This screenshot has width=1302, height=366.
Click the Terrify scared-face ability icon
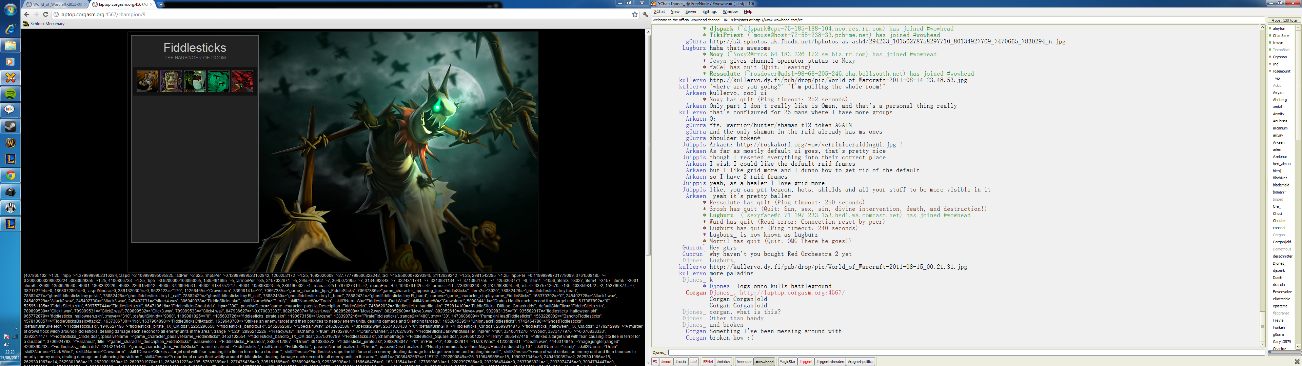click(171, 81)
